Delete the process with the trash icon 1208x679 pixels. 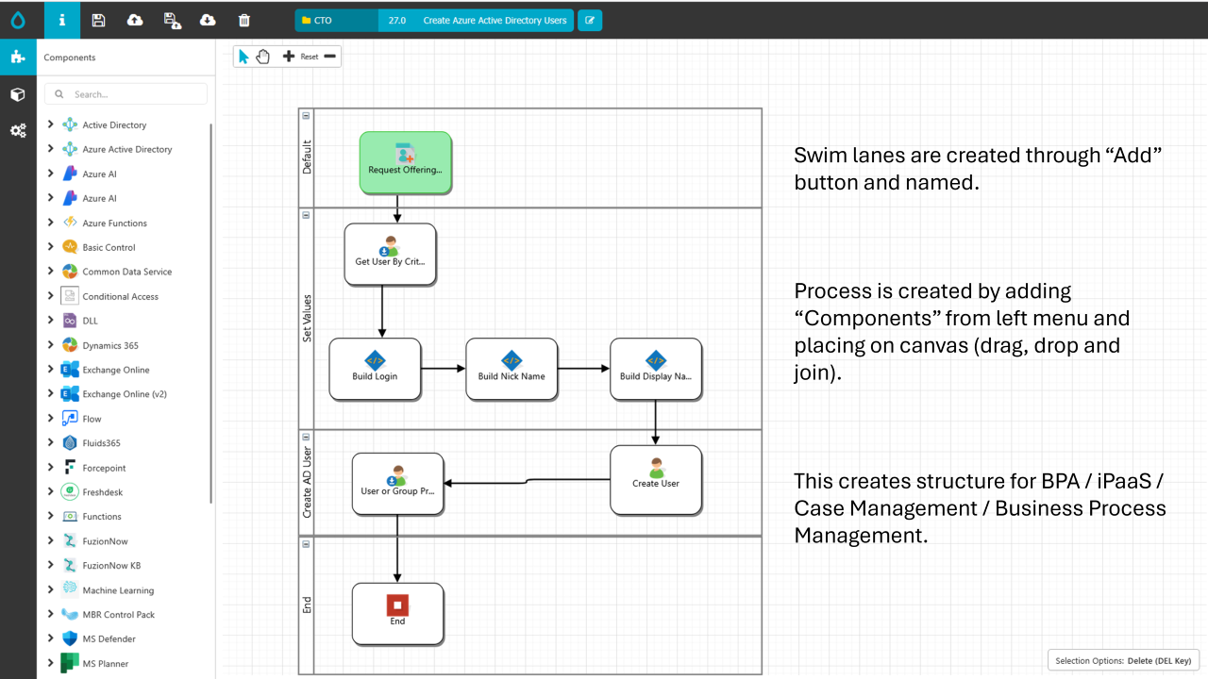244,20
